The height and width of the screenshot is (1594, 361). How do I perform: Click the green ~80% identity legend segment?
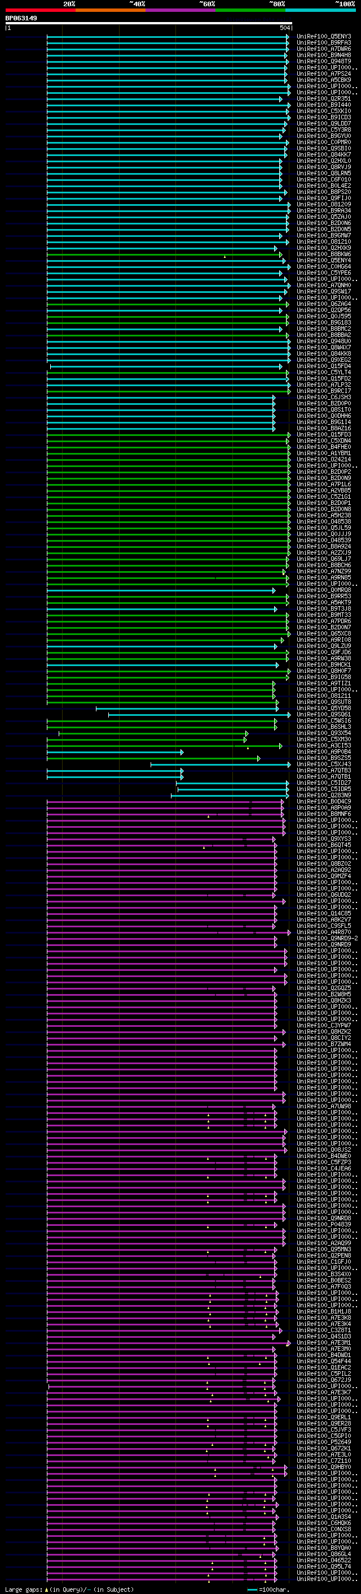coord(250,11)
